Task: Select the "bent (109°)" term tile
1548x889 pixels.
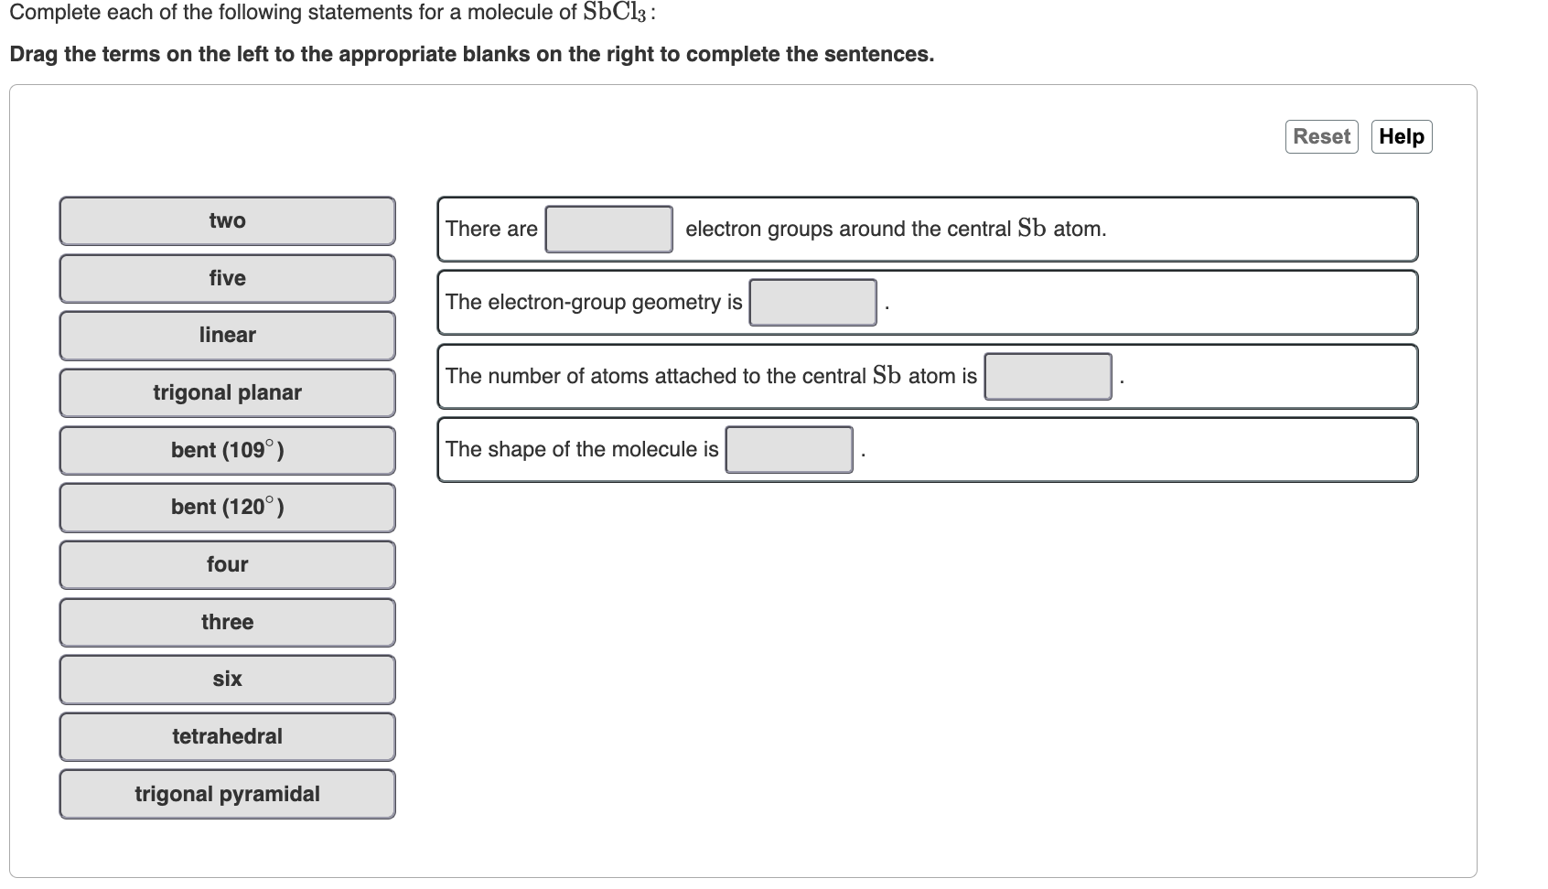Action: (226, 450)
